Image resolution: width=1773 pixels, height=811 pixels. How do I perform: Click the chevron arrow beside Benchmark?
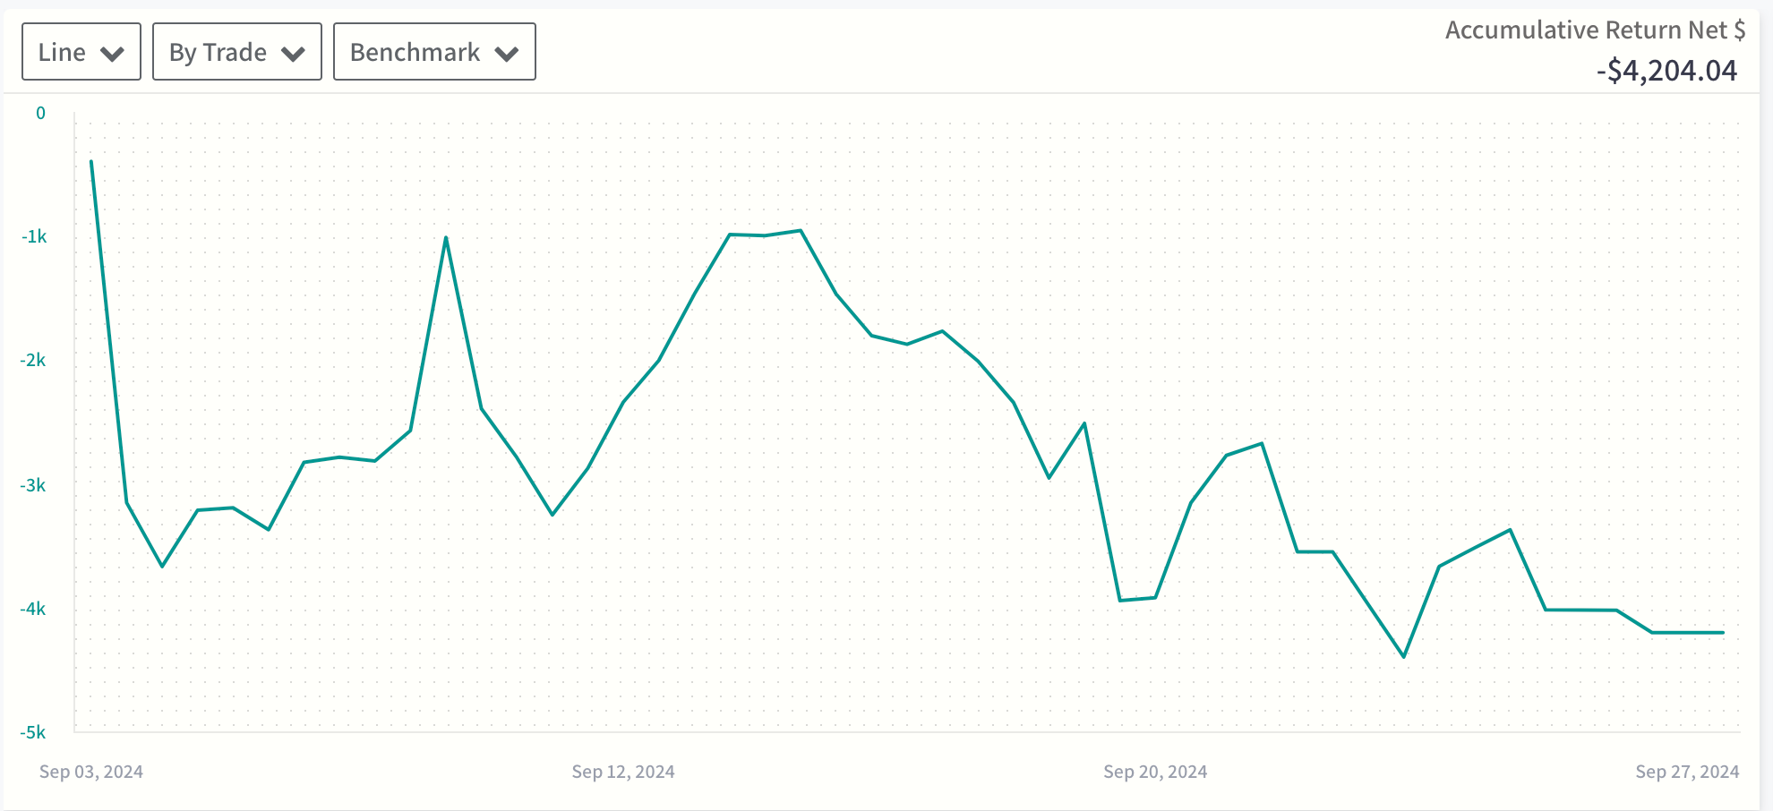click(507, 54)
